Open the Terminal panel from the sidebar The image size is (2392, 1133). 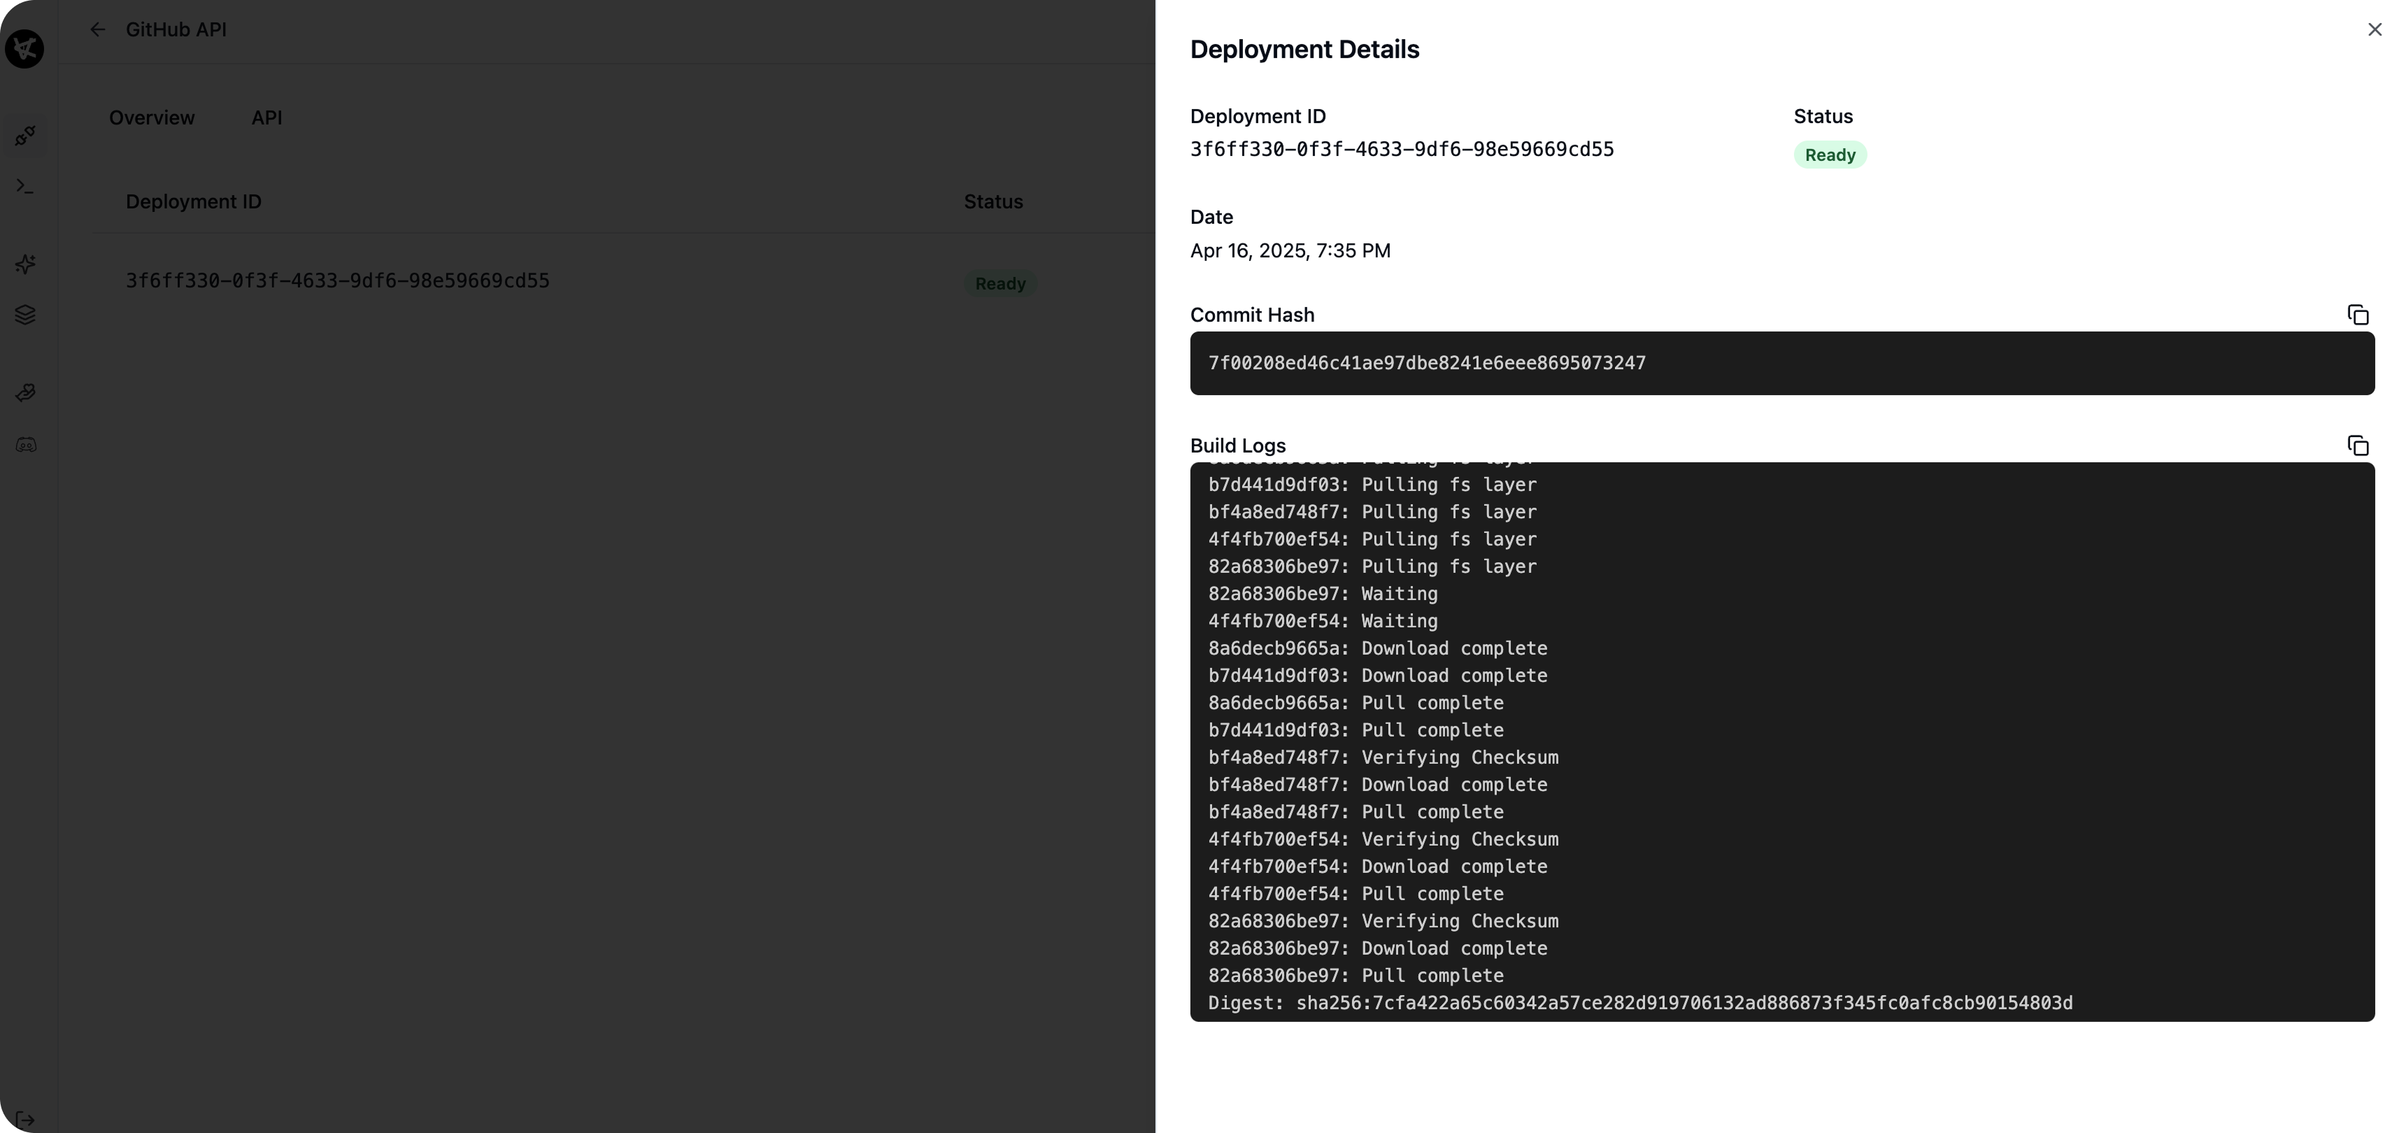tap(25, 186)
